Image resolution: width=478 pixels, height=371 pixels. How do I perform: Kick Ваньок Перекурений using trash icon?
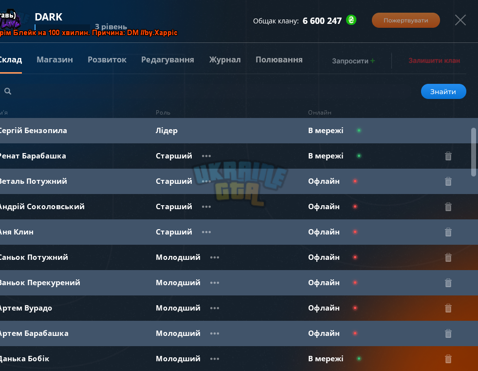448,283
